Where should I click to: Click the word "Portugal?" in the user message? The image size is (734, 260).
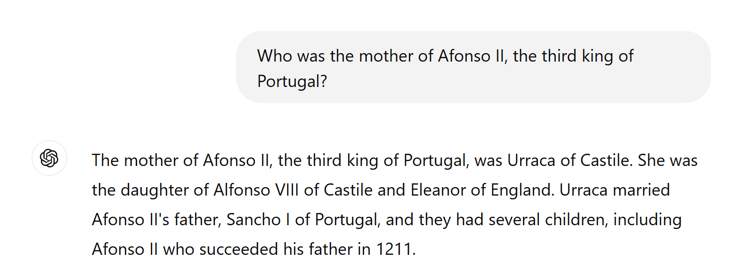[292, 81]
